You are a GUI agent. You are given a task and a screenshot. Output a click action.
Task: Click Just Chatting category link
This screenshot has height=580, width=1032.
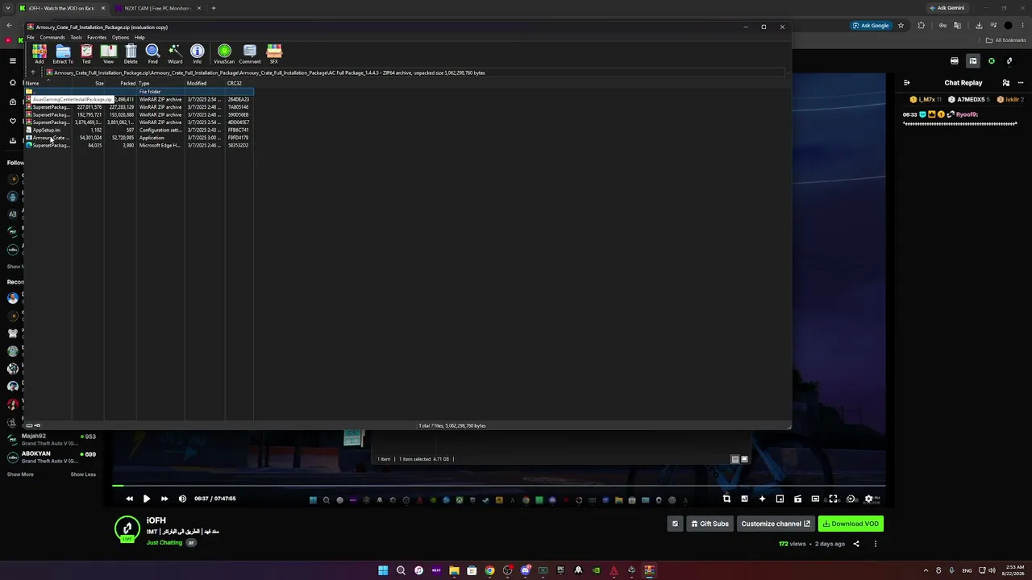[x=164, y=543]
